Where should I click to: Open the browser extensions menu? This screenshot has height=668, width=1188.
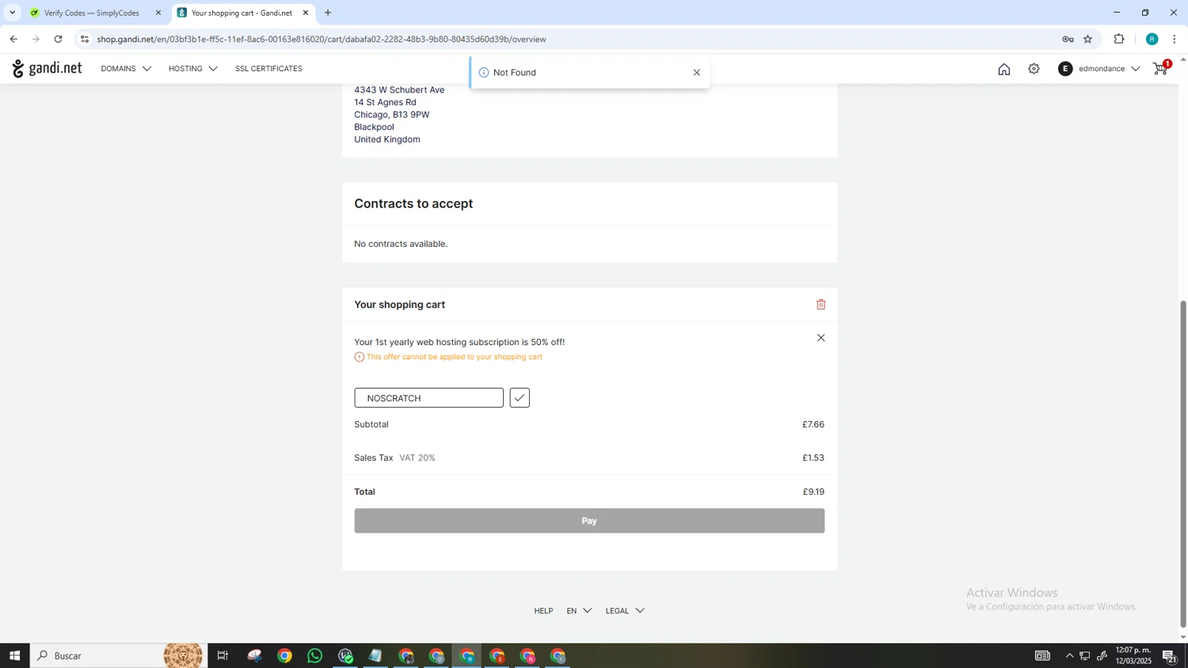(1119, 39)
